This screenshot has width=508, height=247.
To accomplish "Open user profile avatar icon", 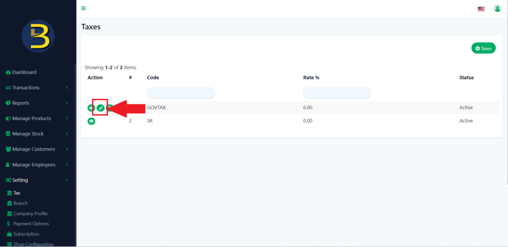I will point(497,8).
